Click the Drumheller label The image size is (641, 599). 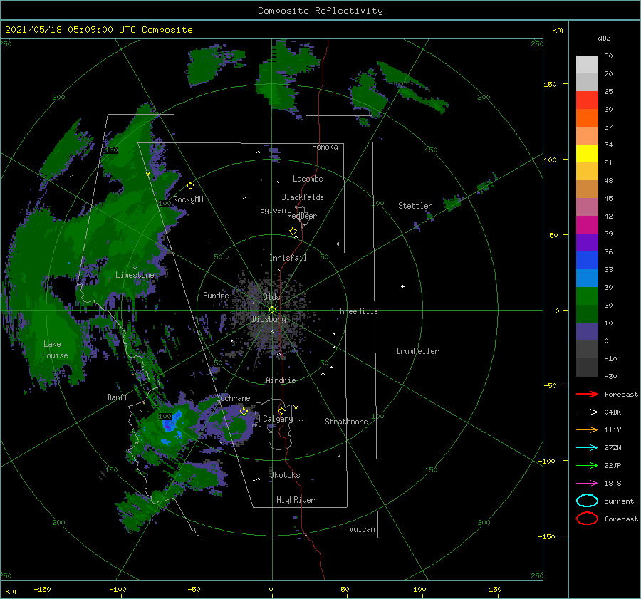[417, 351]
